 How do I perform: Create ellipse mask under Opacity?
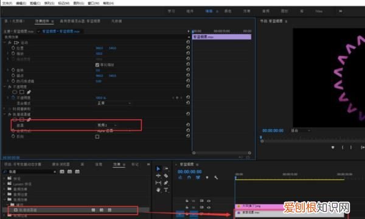[15, 92]
